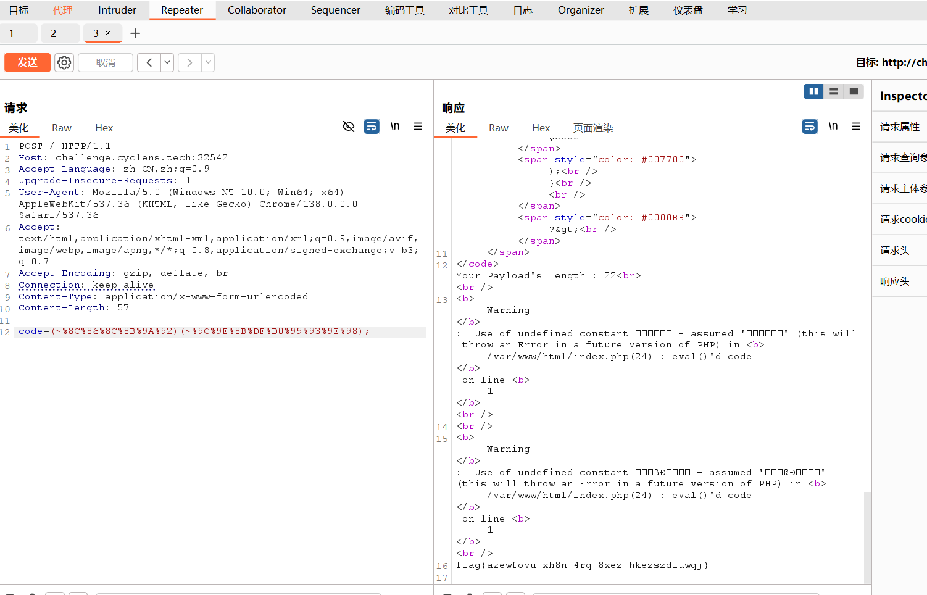Viewport: 927px width, 595px height.
Task: Open the 编码工具 decoder tab
Action: coord(405,10)
